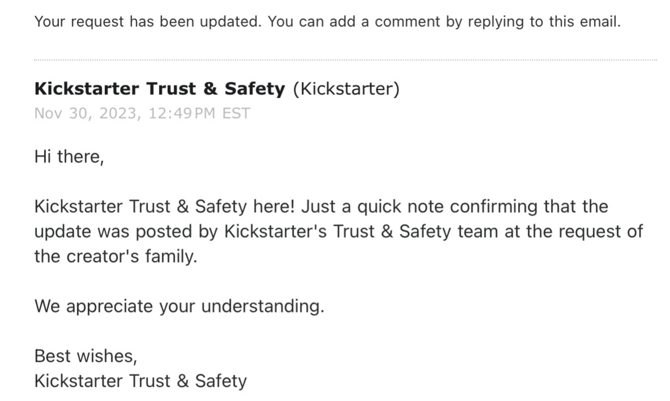Click the "Hi there," greeting
This screenshot has width=670, height=401.
coord(69,156)
